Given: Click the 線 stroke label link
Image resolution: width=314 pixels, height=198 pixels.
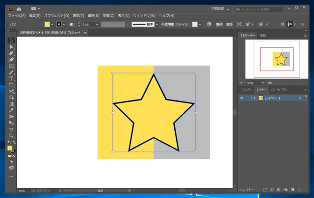Looking at the screenshot, I should coord(72,25).
